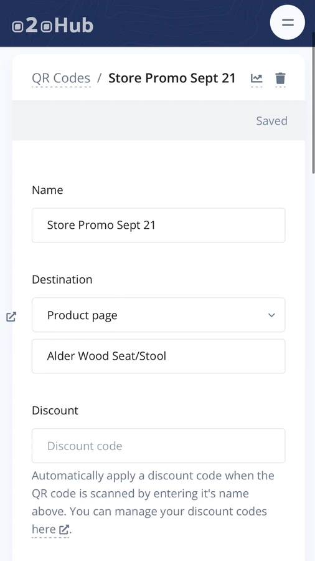Delete QR code with trash icon

pyautogui.click(x=280, y=78)
